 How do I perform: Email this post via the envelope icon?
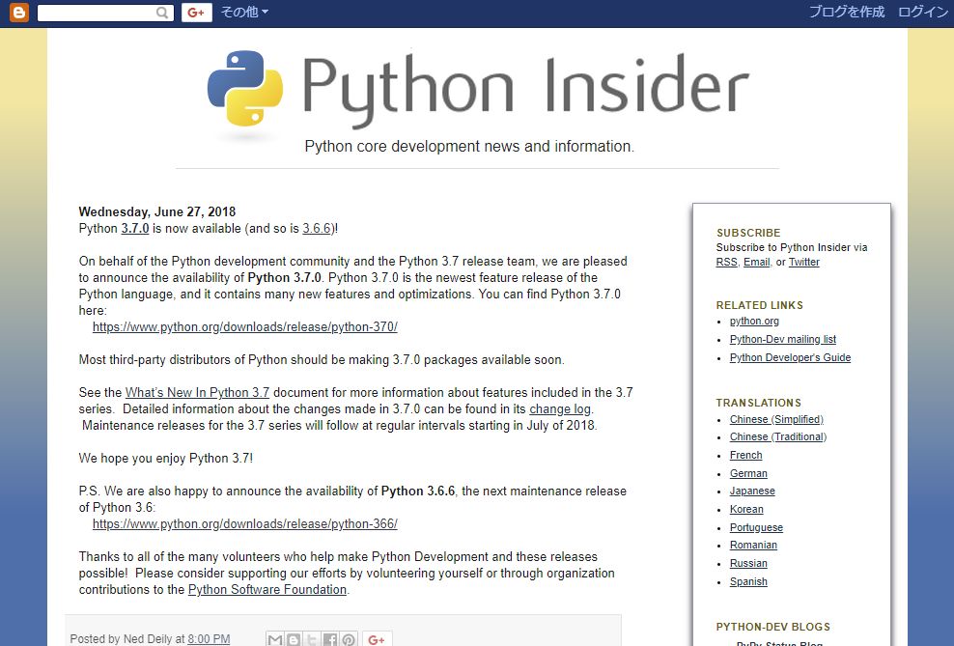tap(275, 638)
